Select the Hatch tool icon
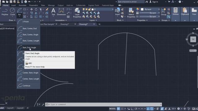198x111 pixels. (25, 17)
